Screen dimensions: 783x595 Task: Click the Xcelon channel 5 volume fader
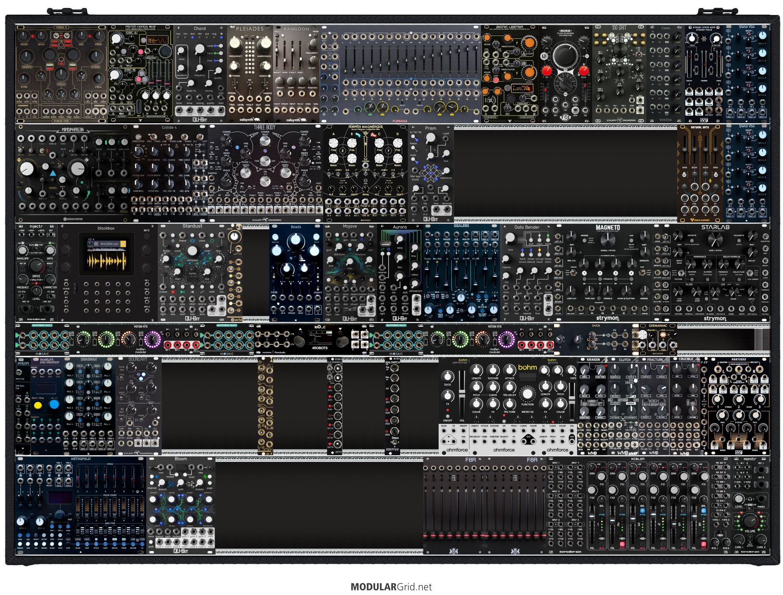tap(673, 524)
